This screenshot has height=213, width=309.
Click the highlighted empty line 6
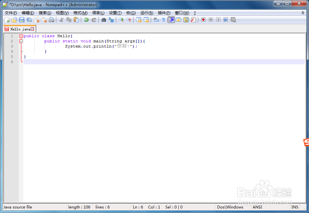[x=164, y=62]
